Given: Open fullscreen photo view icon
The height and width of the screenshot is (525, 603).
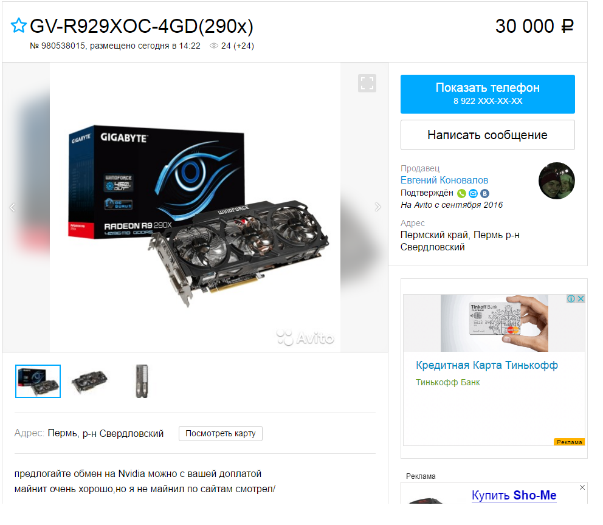Looking at the screenshot, I should 367,83.
